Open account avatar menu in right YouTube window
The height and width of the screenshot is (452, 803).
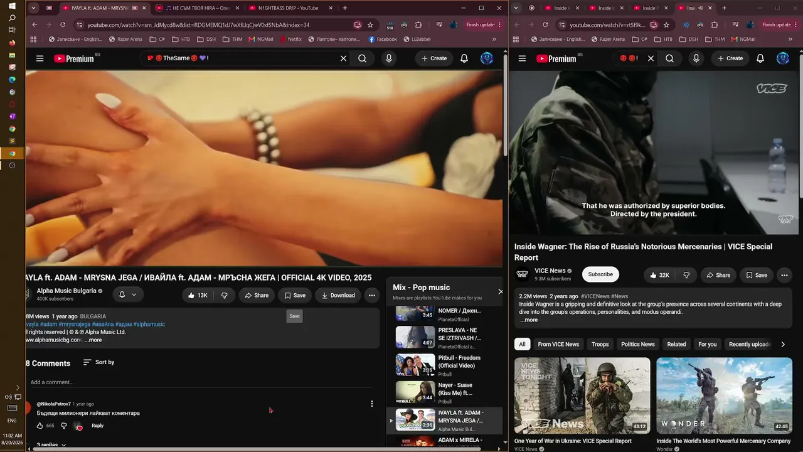783,58
